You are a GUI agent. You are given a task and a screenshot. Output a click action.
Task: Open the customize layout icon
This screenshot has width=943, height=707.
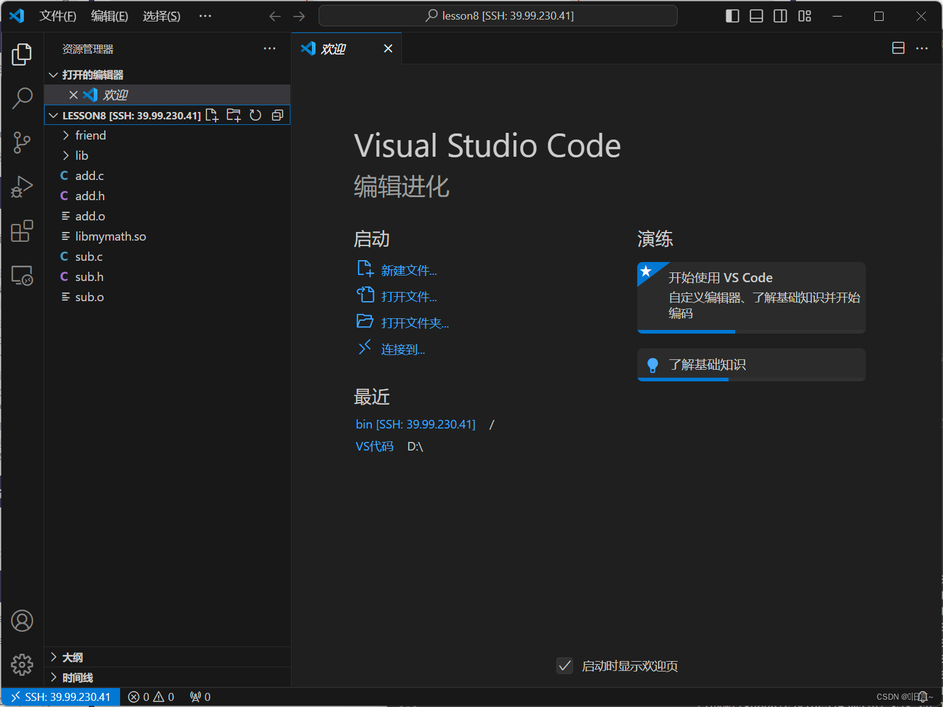coord(805,16)
